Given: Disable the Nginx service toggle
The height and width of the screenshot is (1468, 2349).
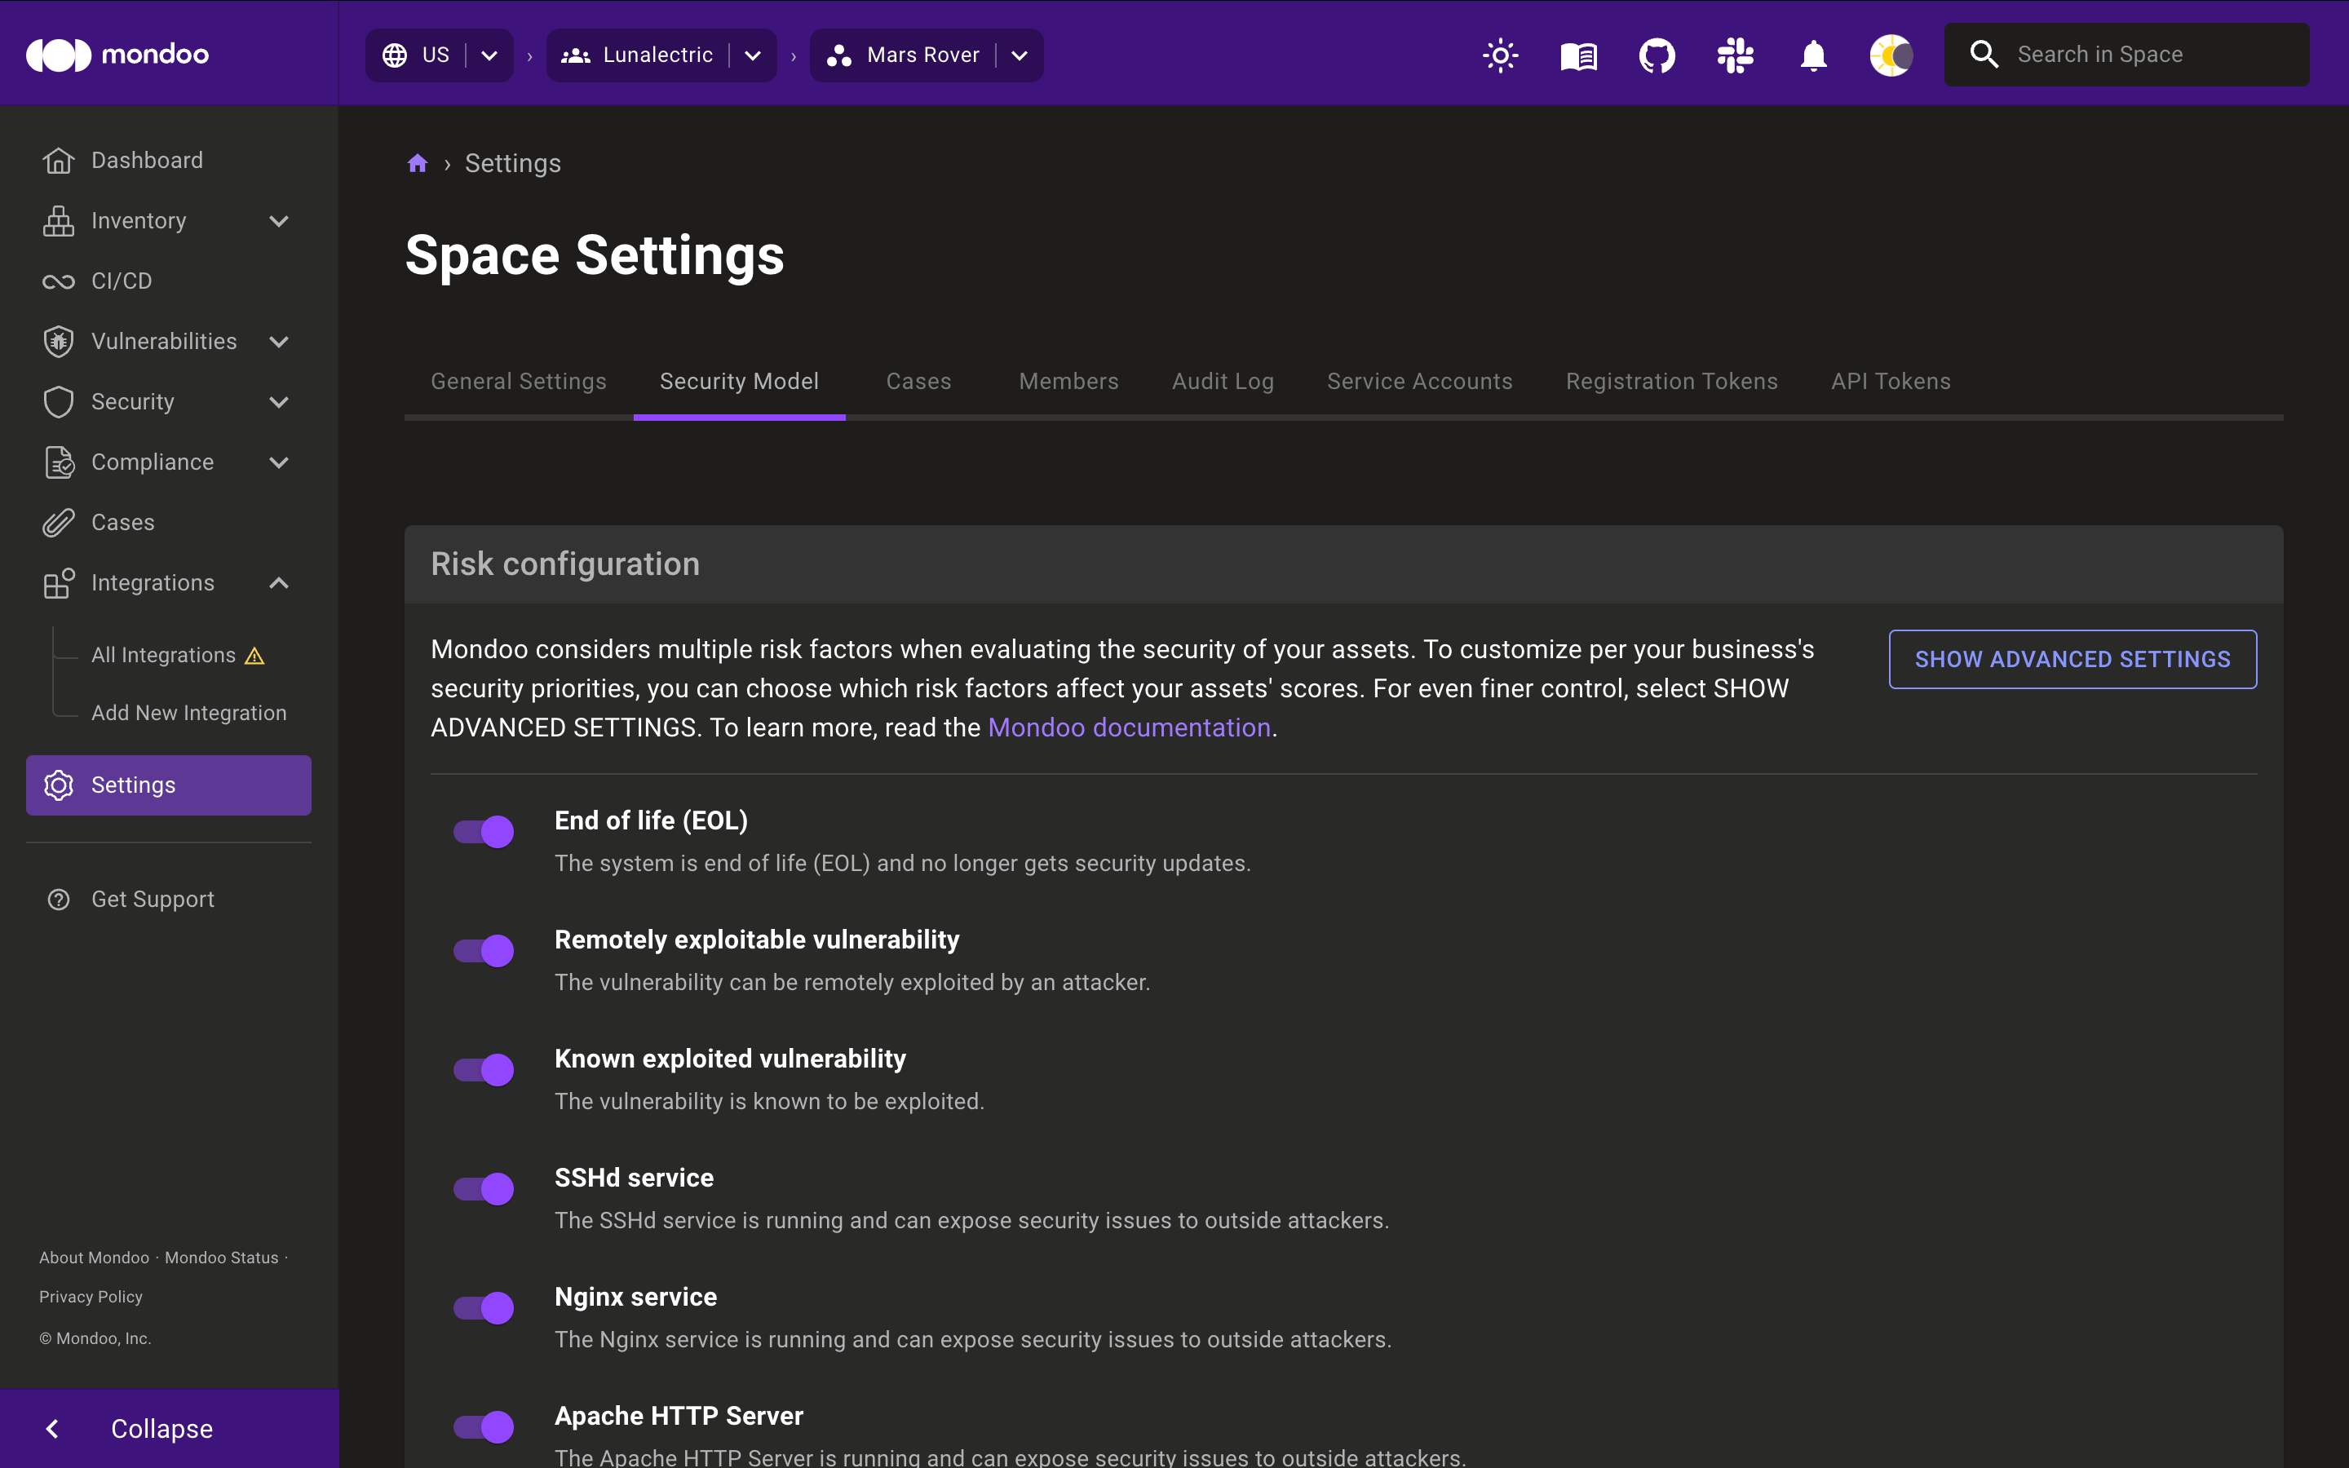Looking at the screenshot, I should coord(482,1307).
